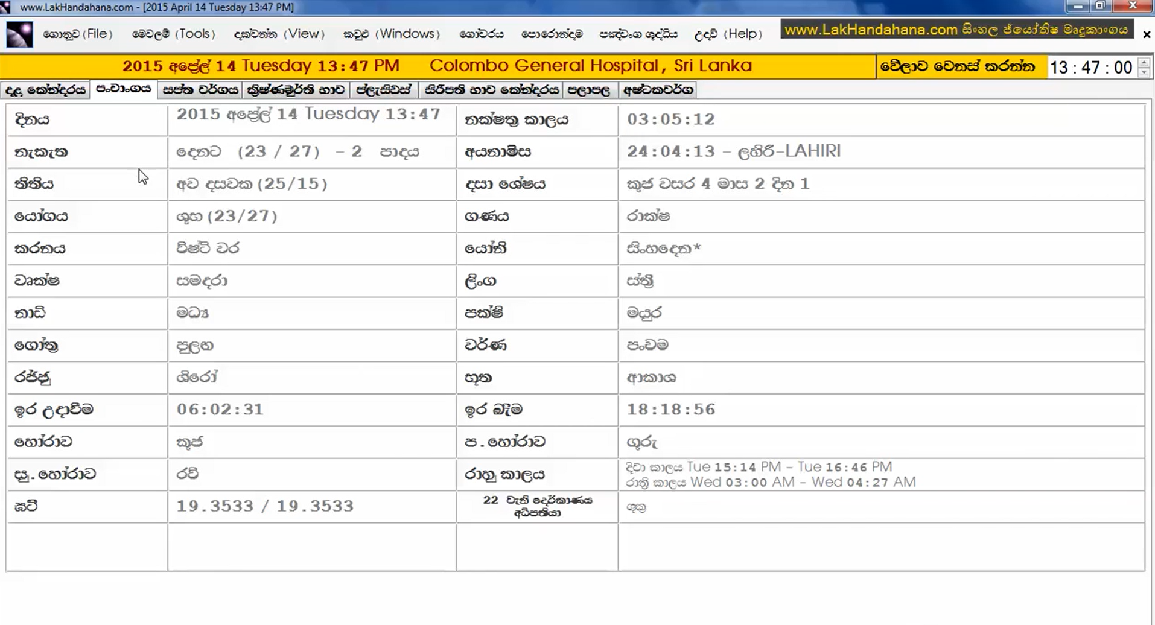Image resolution: width=1155 pixels, height=625 pixels.
Task: Switch to the දළ කේන්ද්‍රය tab
Action: pos(45,90)
